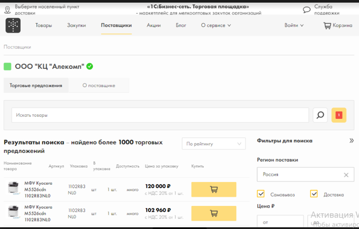Click the supplier name ООО "КЦ "Алекомп"

coord(50,67)
